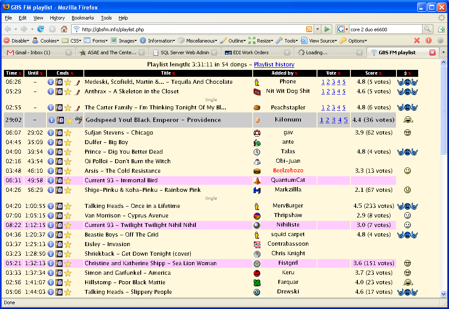Viewport: 449px width, 309px height.
Task: Click the info icon for Hillstomp – Poor Black Mattie
Action: click(x=51, y=283)
